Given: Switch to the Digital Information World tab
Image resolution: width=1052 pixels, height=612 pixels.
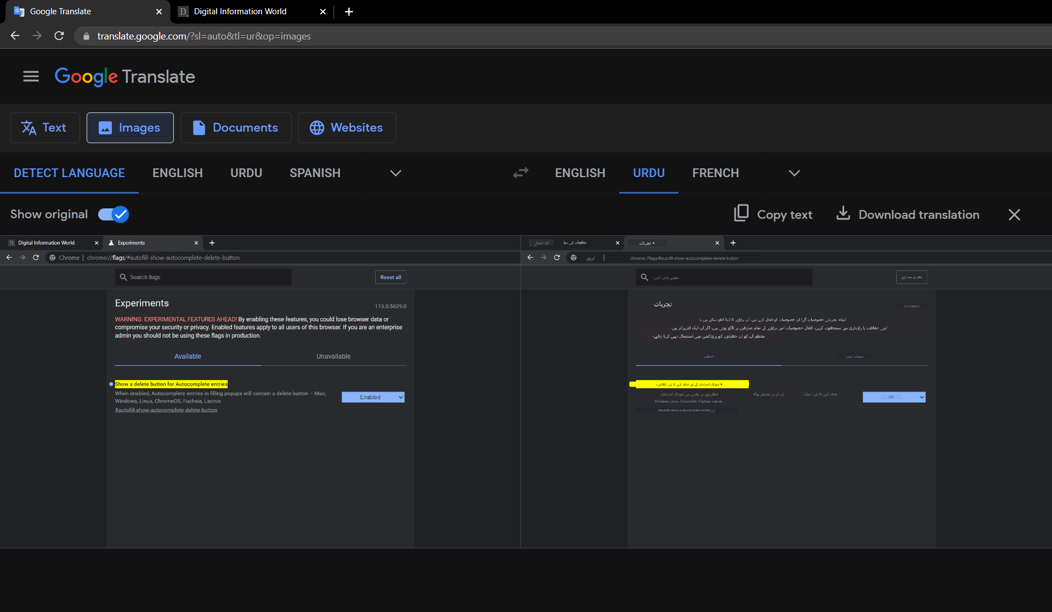Looking at the screenshot, I should click(253, 12).
